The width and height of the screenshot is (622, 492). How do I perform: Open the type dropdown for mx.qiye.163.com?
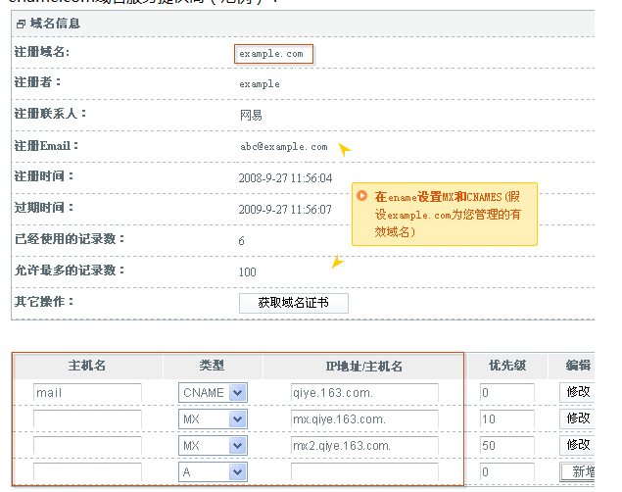(213, 419)
